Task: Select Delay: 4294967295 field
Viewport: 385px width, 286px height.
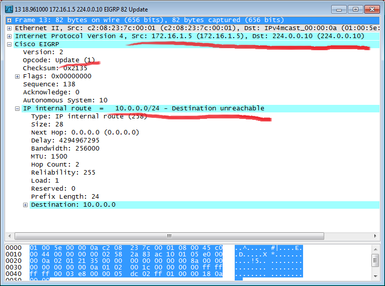Action: (x=65, y=140)
